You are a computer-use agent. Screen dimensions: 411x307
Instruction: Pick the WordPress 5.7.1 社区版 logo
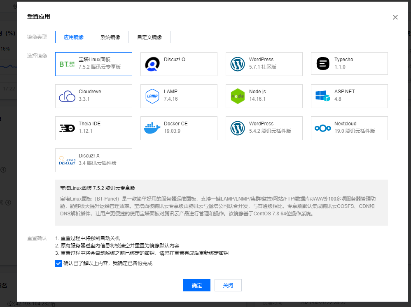click(238, 64)
